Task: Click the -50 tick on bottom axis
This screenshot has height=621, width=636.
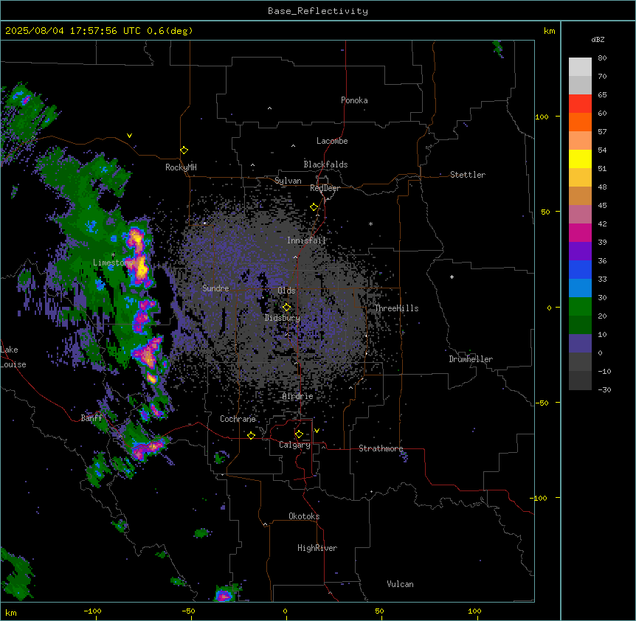Action: [188, 611]
